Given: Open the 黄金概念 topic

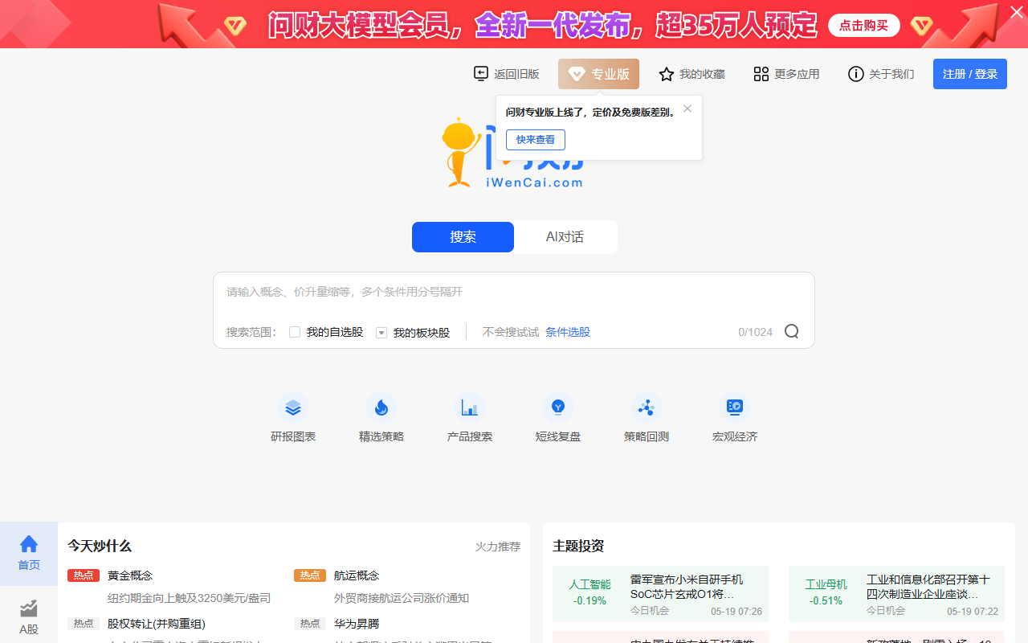Looking at the screenshot, I should point(130,575).
